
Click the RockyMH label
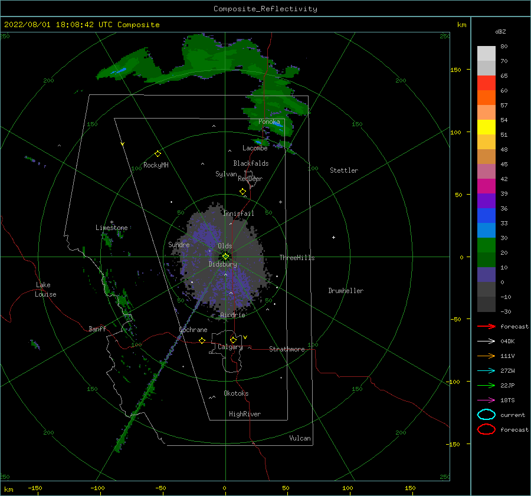pyautogui.click(x=156, y=165)
